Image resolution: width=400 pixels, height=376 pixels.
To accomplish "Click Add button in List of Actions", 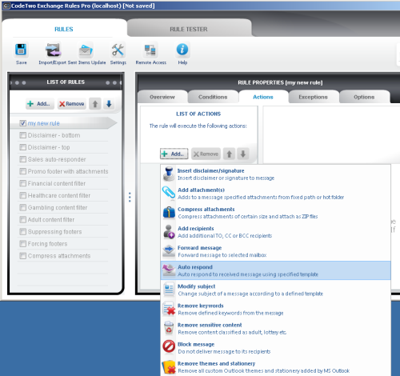I will tap(174, 154).
